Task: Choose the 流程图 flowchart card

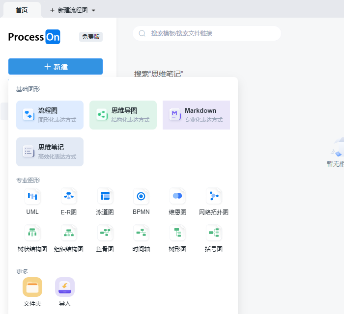Action: click(50, 115)
